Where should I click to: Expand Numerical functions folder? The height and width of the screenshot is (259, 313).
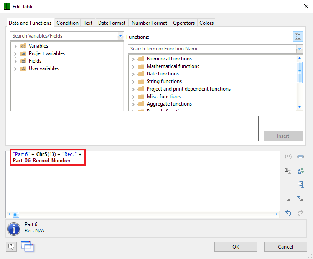point(133,59)
